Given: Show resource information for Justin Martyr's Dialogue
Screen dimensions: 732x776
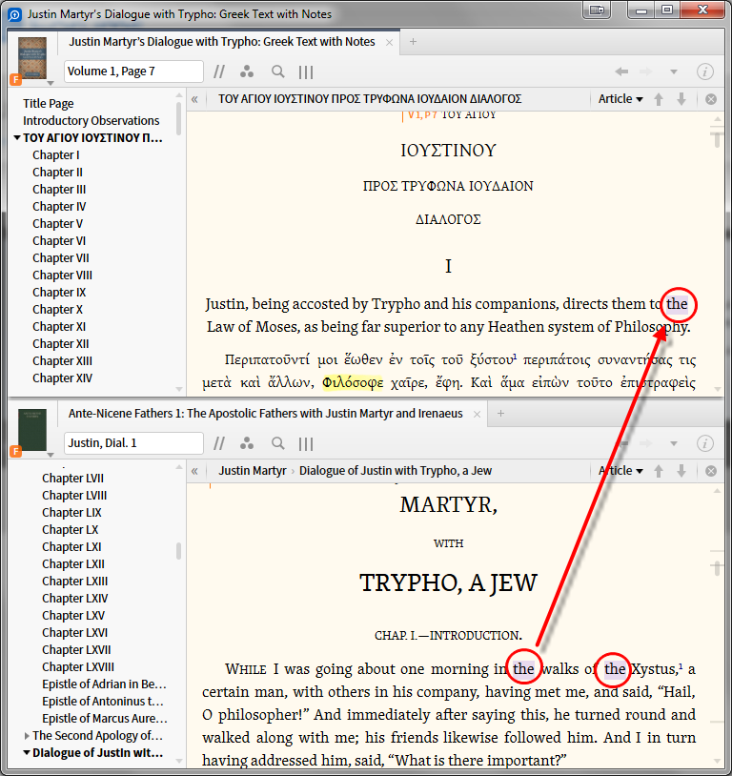Looking at the screenshot, I should point(704,71).
